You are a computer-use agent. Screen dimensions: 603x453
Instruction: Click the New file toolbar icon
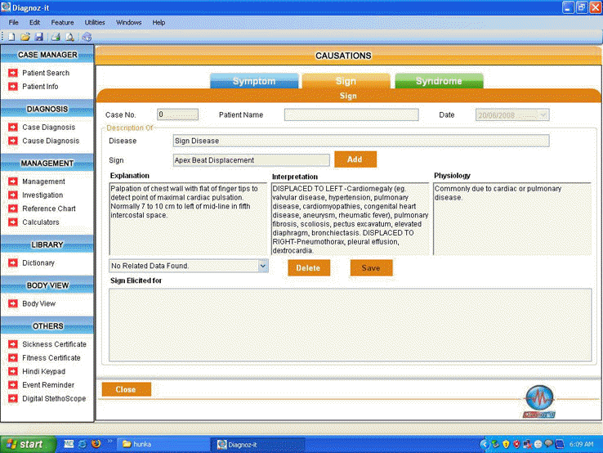(x=11, y=37)
